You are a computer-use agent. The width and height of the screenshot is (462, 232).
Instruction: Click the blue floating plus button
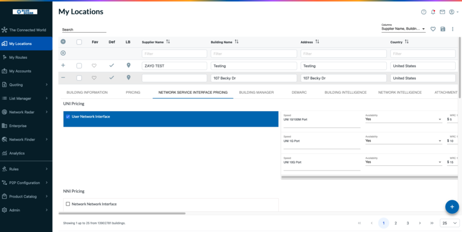452,207
